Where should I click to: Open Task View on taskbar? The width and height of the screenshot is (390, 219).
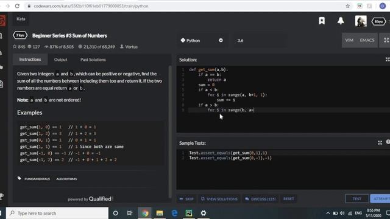pyautogui.click(x=130, y=213)
